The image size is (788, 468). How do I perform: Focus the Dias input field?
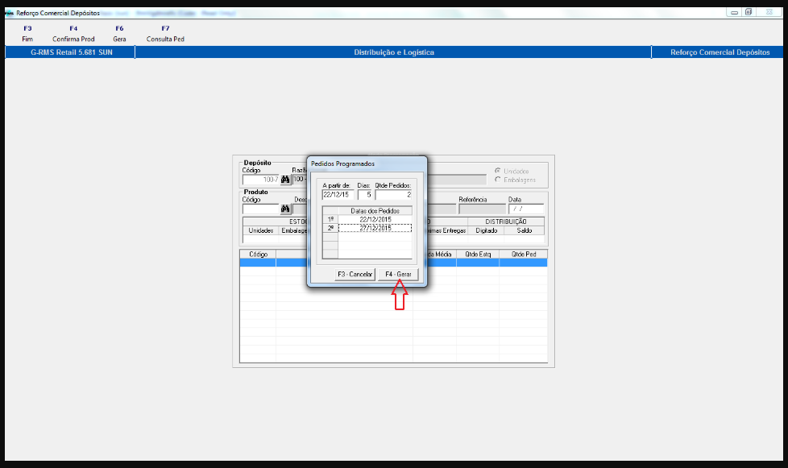(364, 195)
